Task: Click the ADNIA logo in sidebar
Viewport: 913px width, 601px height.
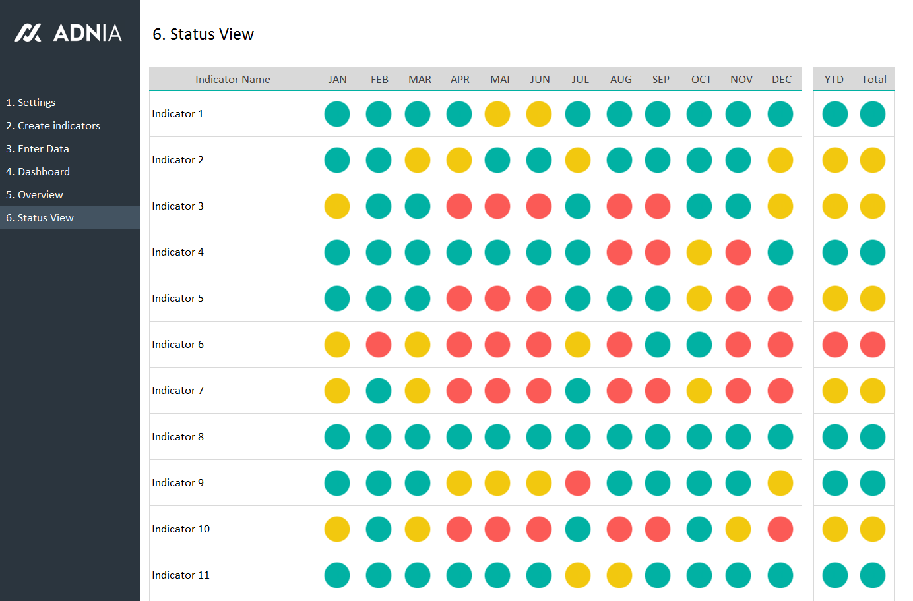Action: tap(68, 32)
